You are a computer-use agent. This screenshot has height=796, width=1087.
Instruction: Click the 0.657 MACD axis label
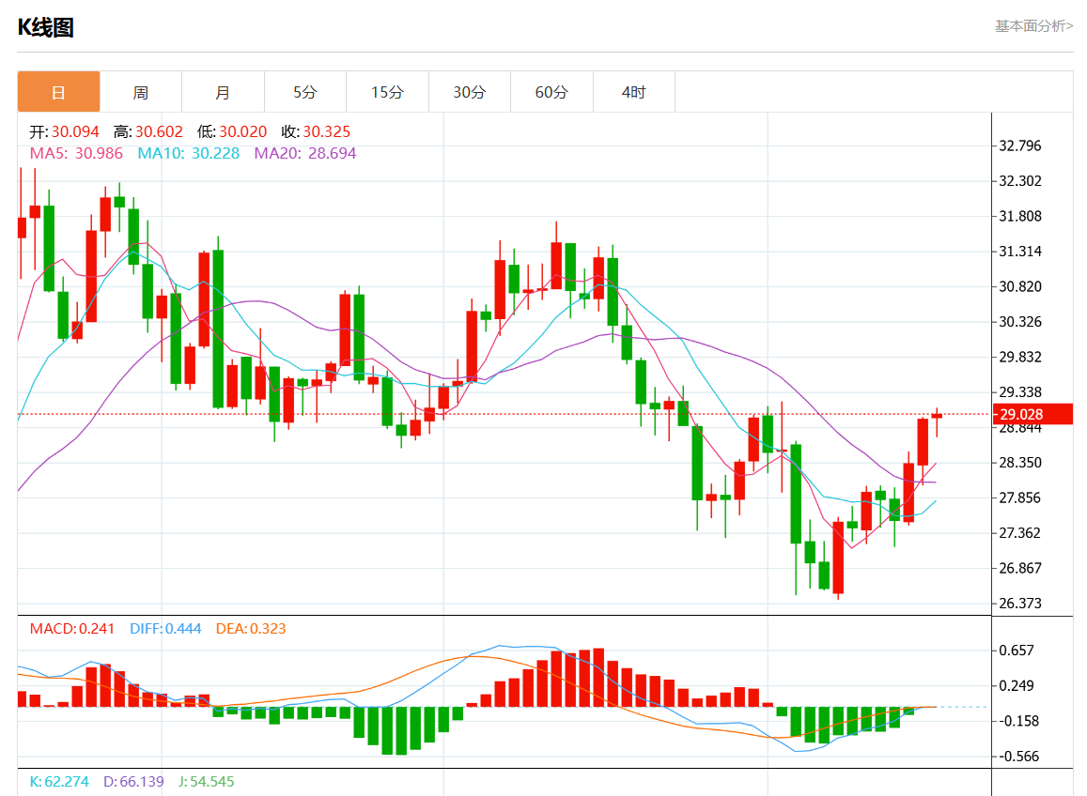pyautogui.click(x=1017, y=651)
